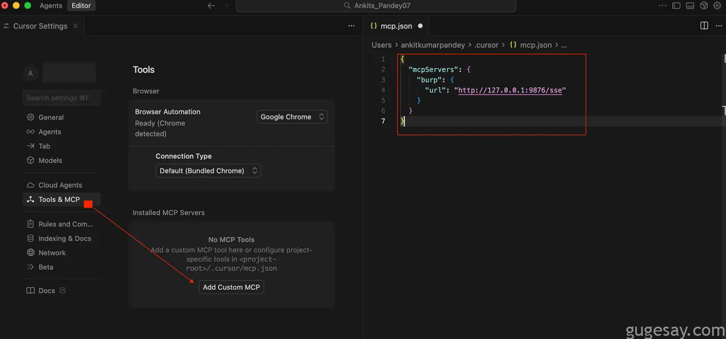Open the Models settings section
Image resolution: width=726 pixels, height=339 pixels.
pos(50,160)
